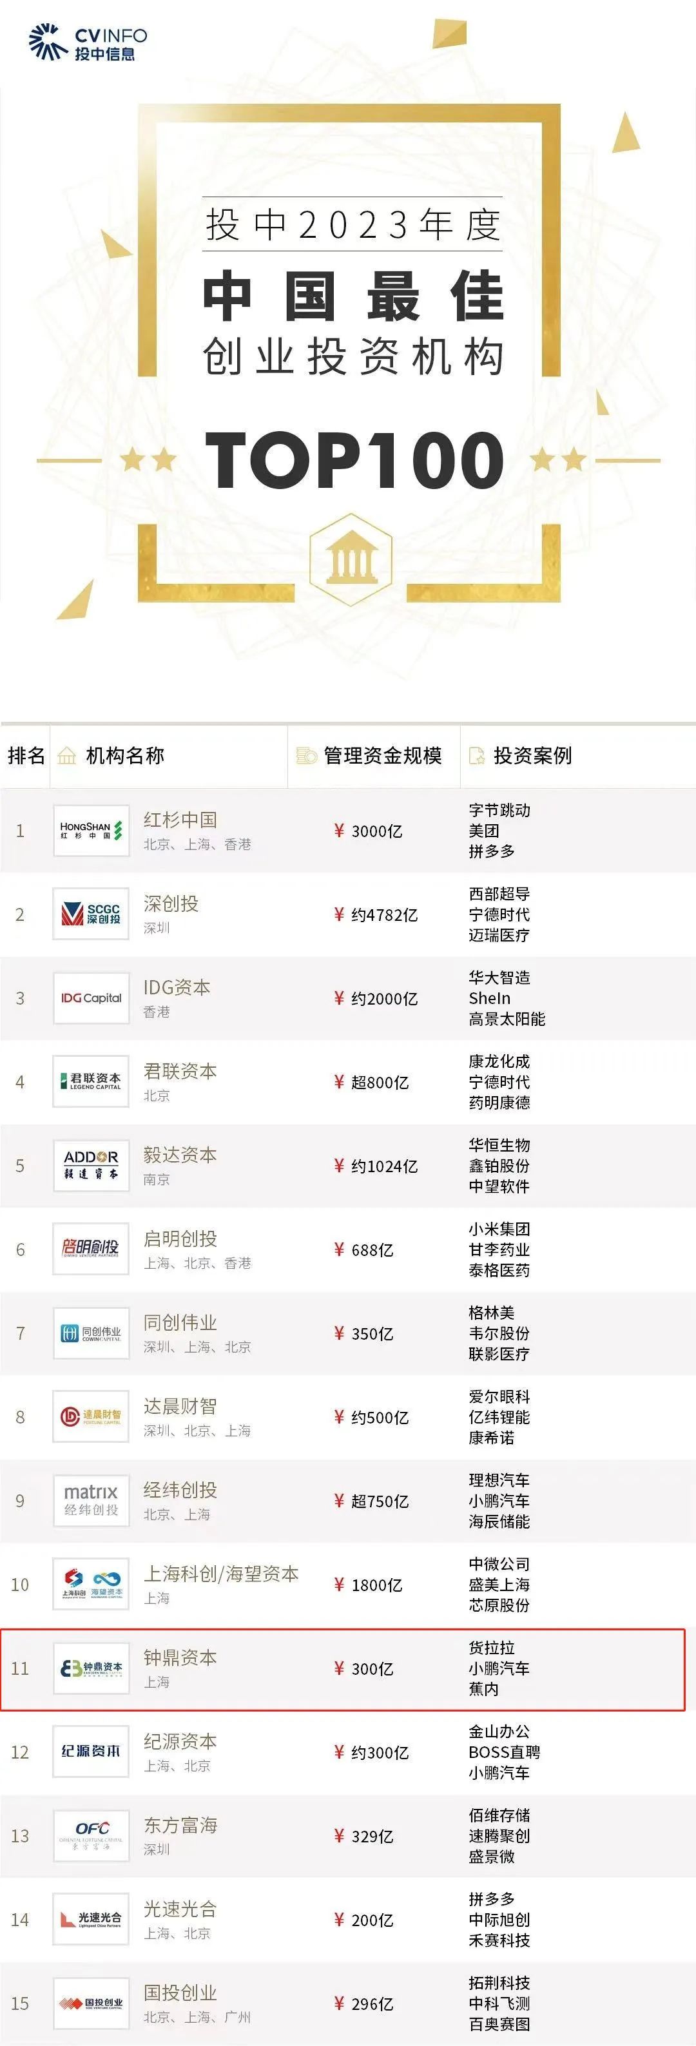Click the 约1024亿 fund size
The width and height of the screenshot is (696, 2046).
pos(385,1166)
